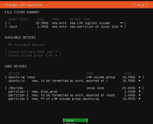Select Create volume group (LVM)
The width and height of the screenshot is (153, 124).
(33, 56)
